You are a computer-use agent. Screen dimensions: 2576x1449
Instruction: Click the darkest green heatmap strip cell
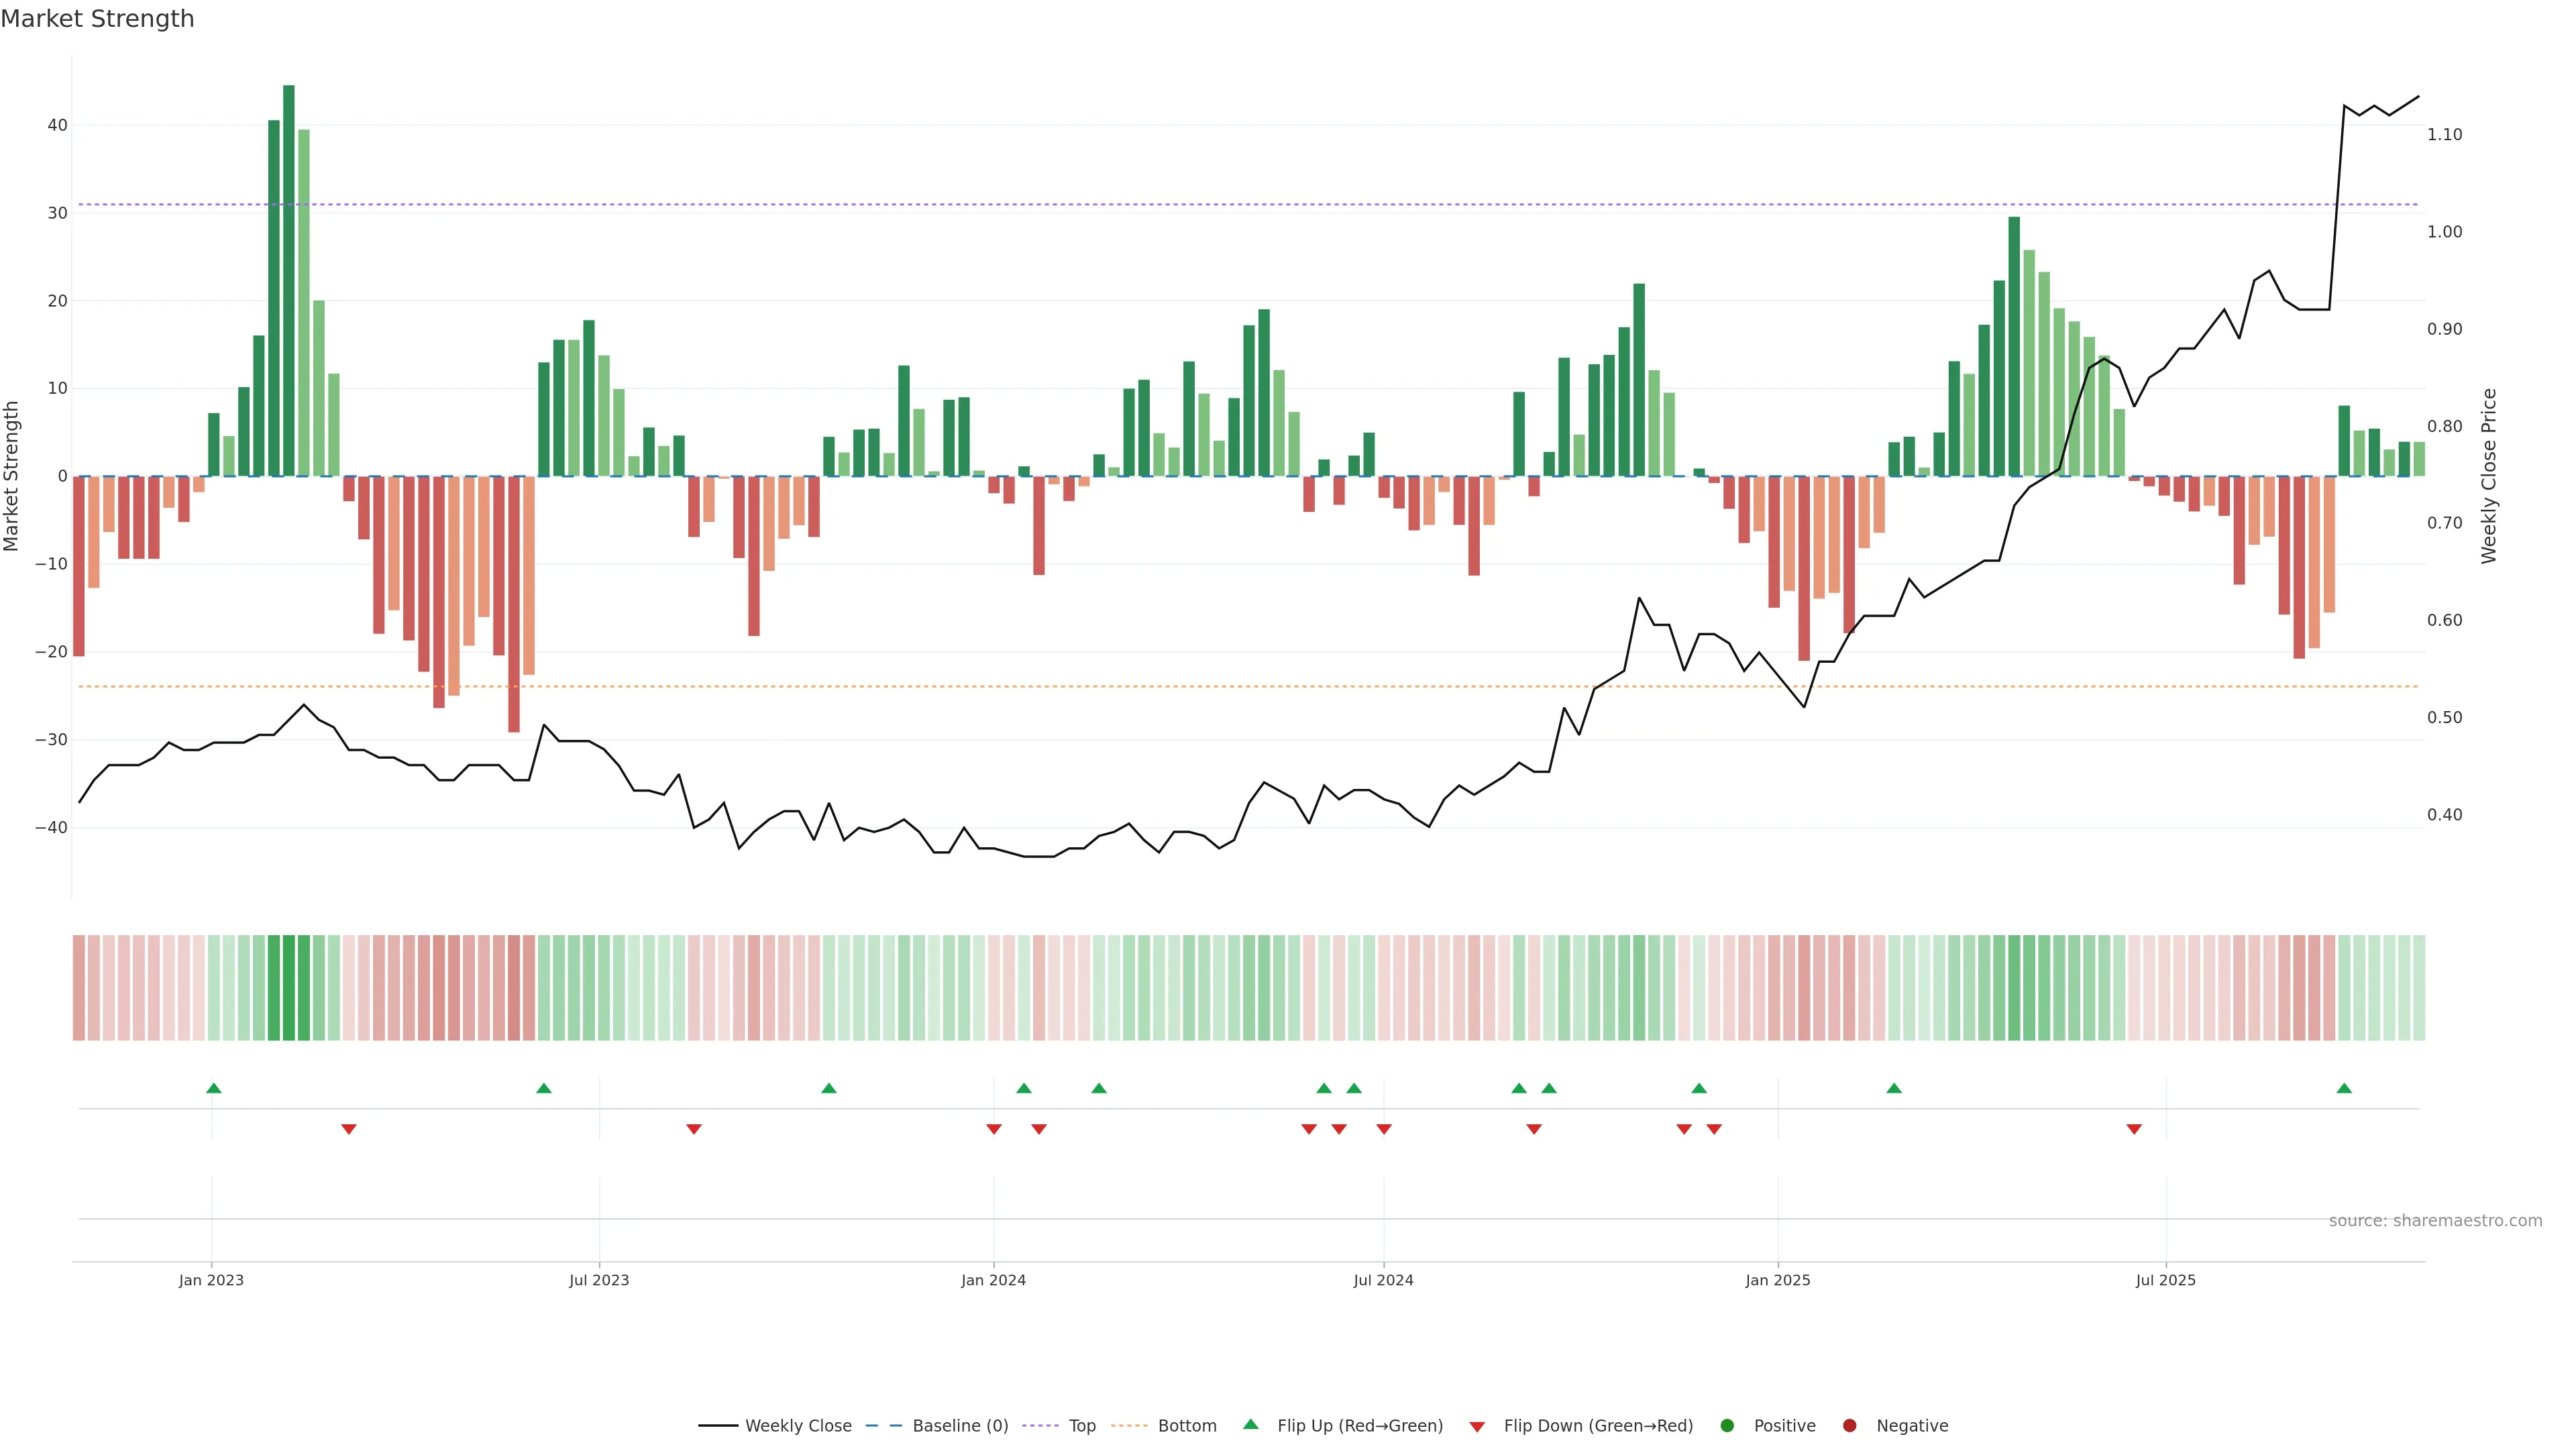point(289,988)
